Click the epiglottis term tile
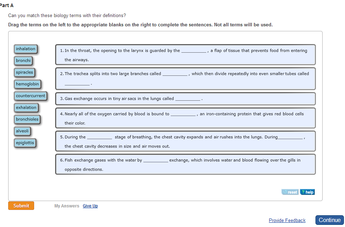 point(25,143)
